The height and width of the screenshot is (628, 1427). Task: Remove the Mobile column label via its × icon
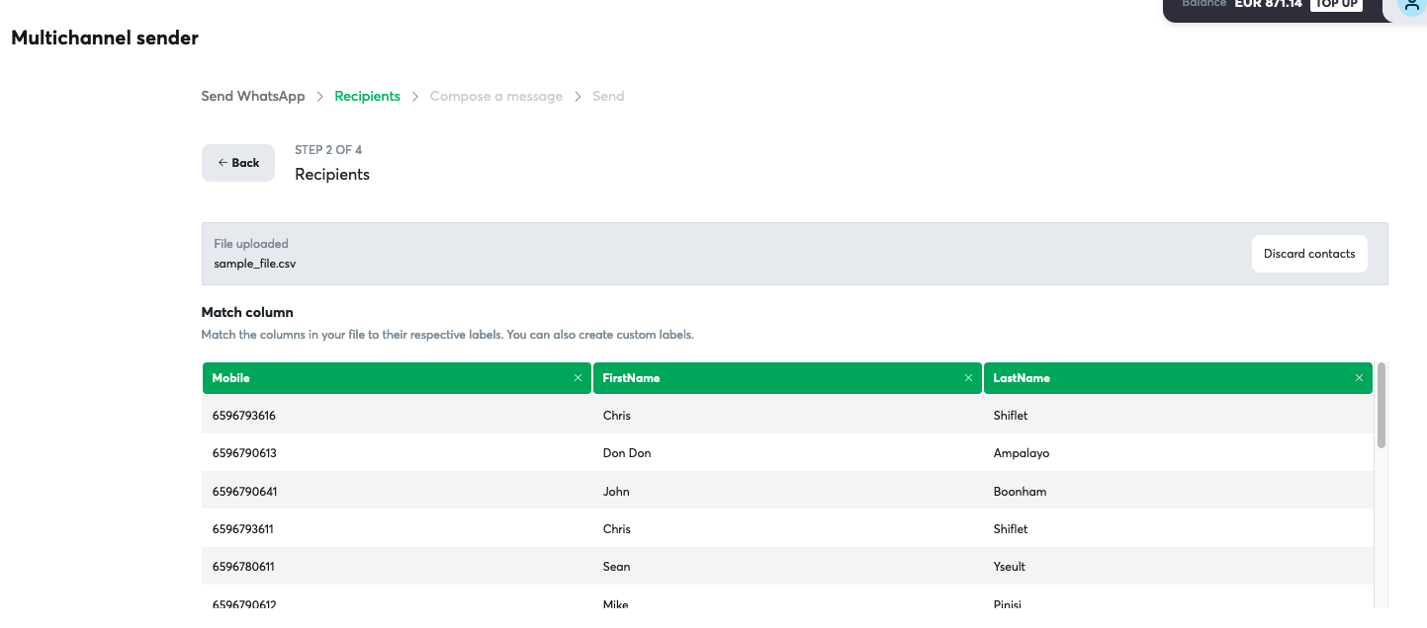pyautogui.click(x=578, y=377)
